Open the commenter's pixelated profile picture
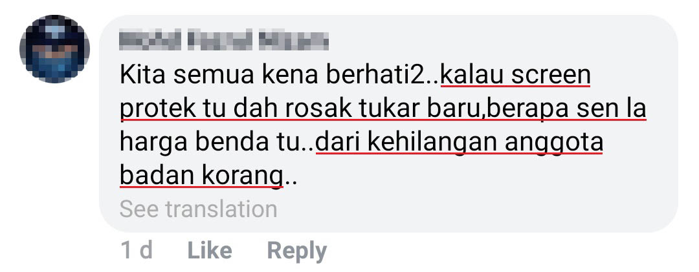Image resolution: width=699 pixels, height=272 pixels. 54,48
